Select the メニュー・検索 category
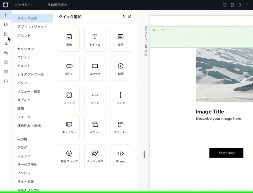 tap(29, 92)
